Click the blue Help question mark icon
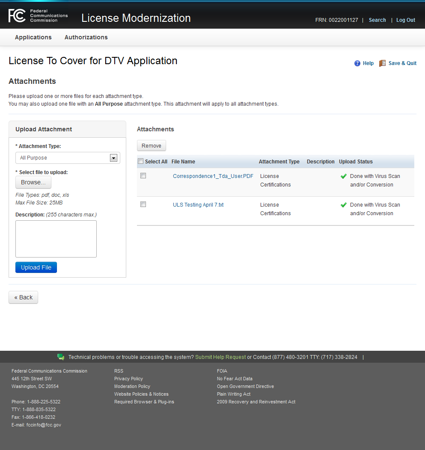 coord(357,63)
